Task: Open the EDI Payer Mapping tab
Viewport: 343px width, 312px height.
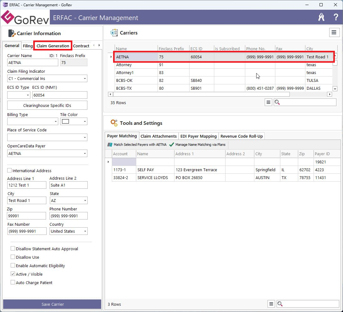Action: pos(198,136)
